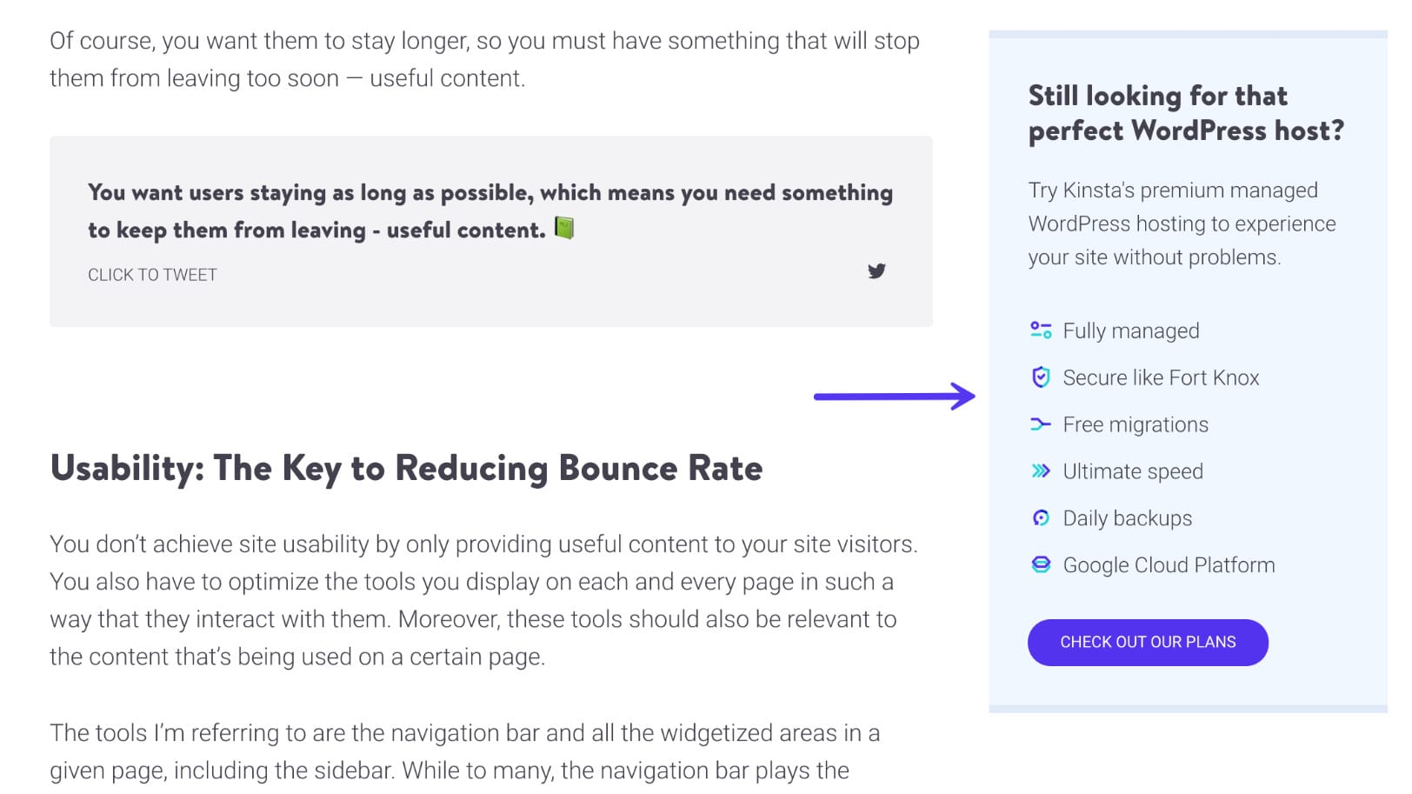Click the green book emoji in the tweet quote
Image resolution: width=1412 pixels, height=794 pixels.
(565, 229)
